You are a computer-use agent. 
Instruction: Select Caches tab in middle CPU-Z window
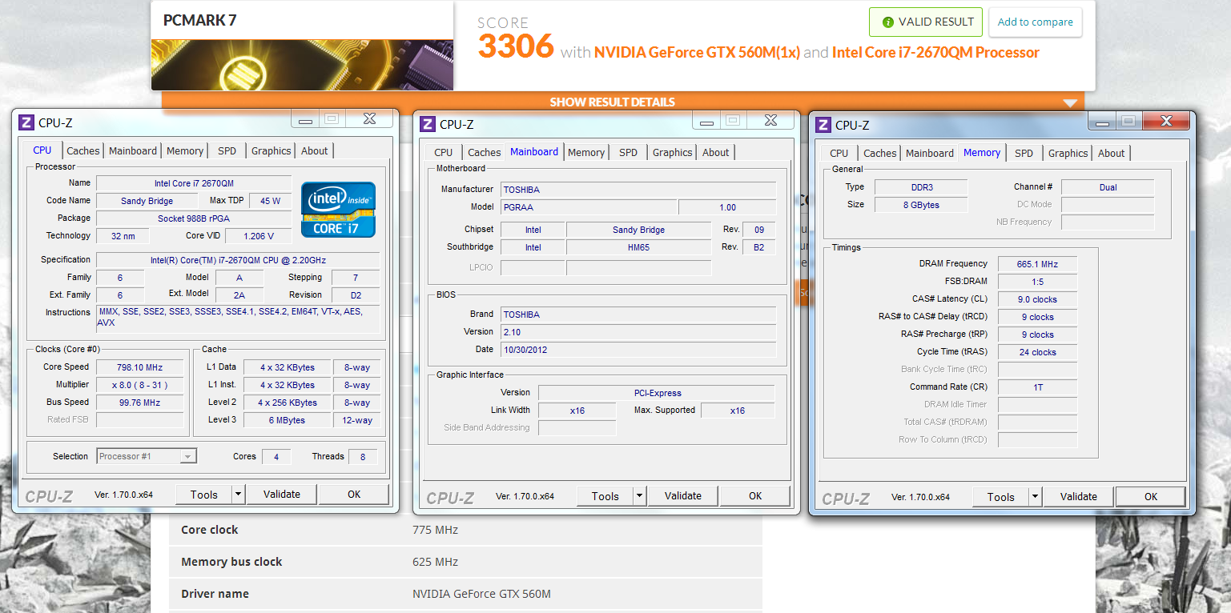pos(485,152)
